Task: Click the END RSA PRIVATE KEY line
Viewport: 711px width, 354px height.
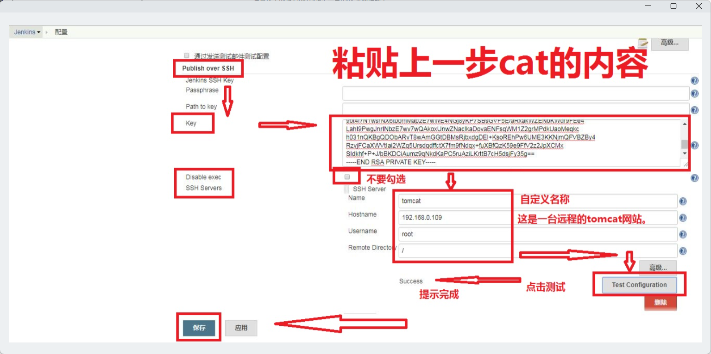Action: pyautogui.click(x=391, y=162)
